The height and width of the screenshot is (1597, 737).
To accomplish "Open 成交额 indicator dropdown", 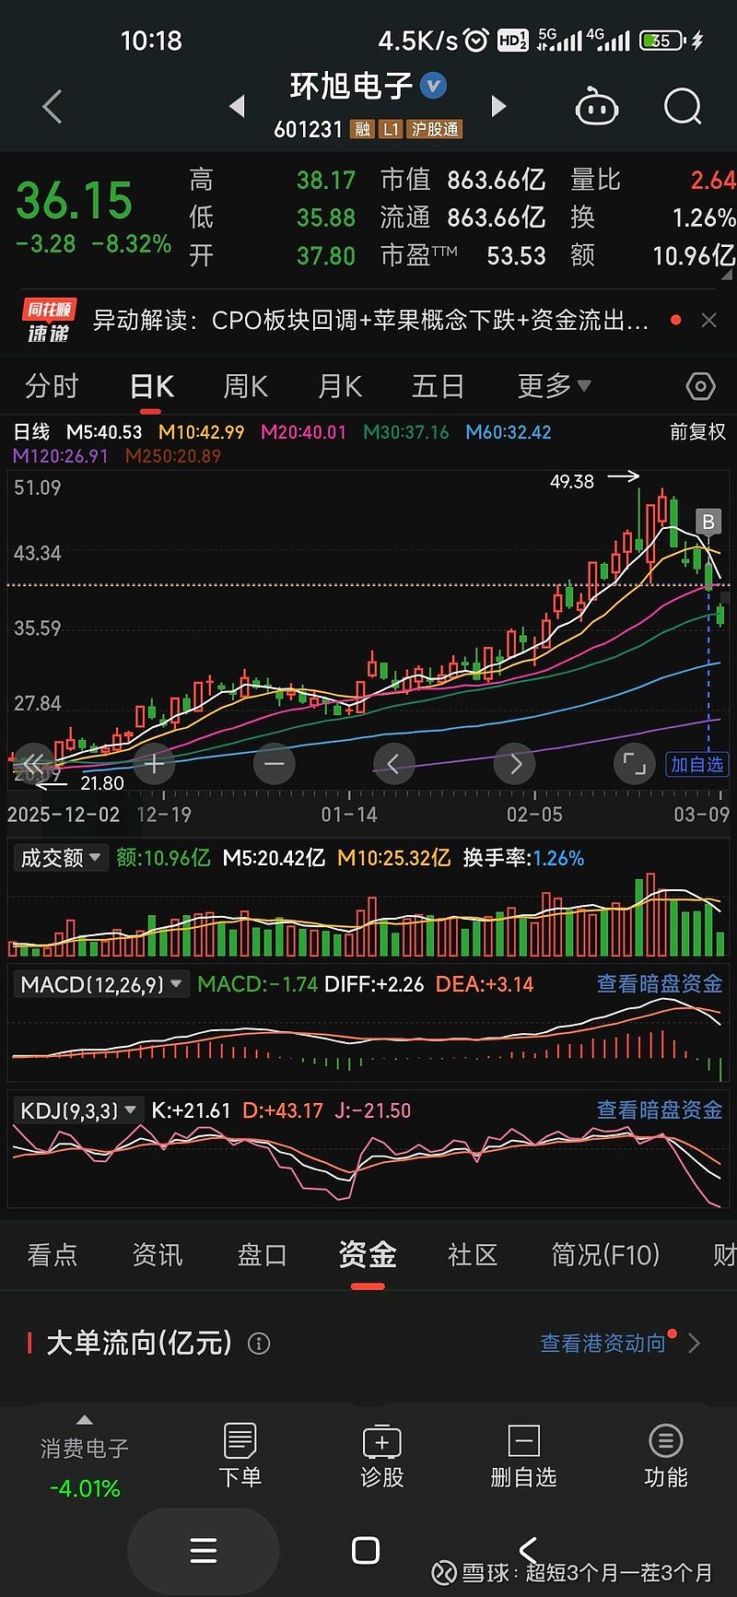I will point(61,858).
